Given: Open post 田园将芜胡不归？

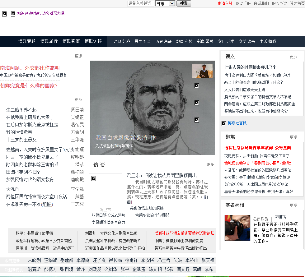Looking at the screenshot, I should point(23,172).
